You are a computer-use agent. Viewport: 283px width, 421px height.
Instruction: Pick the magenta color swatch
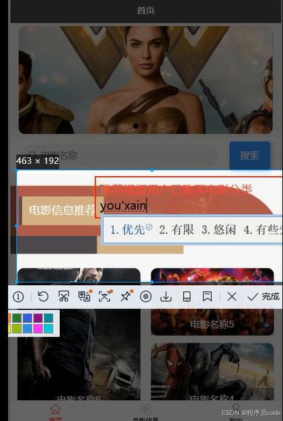point(38,329)
